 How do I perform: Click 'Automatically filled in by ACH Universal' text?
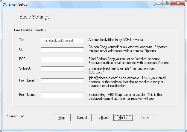click(116, 40)
